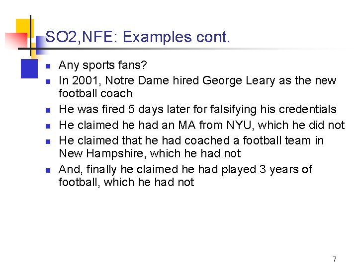Click bullet marker next to 'In 2001'
358x268 pixels.
click(48, 81)
